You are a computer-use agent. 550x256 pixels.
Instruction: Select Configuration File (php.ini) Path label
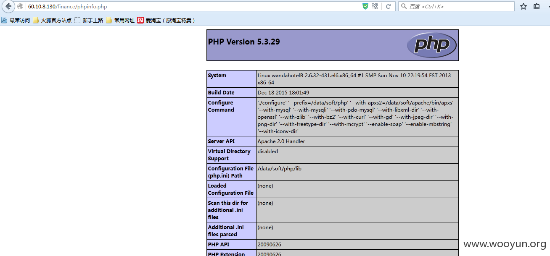(x=231, y=172)
